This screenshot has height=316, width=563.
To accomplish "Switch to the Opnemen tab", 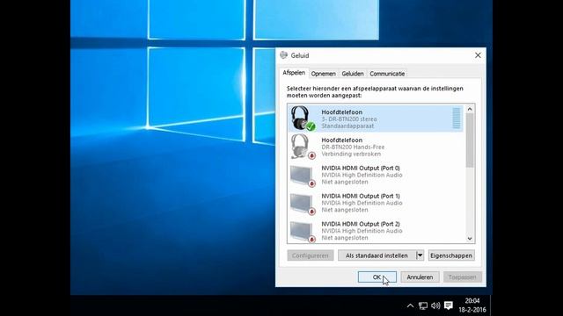I will click(x=323, y=74).
